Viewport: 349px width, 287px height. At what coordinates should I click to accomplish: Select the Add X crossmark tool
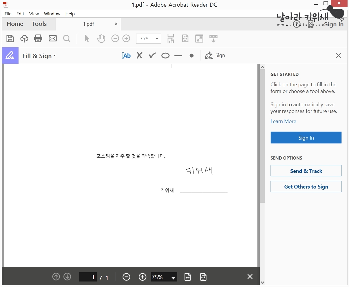140,56
